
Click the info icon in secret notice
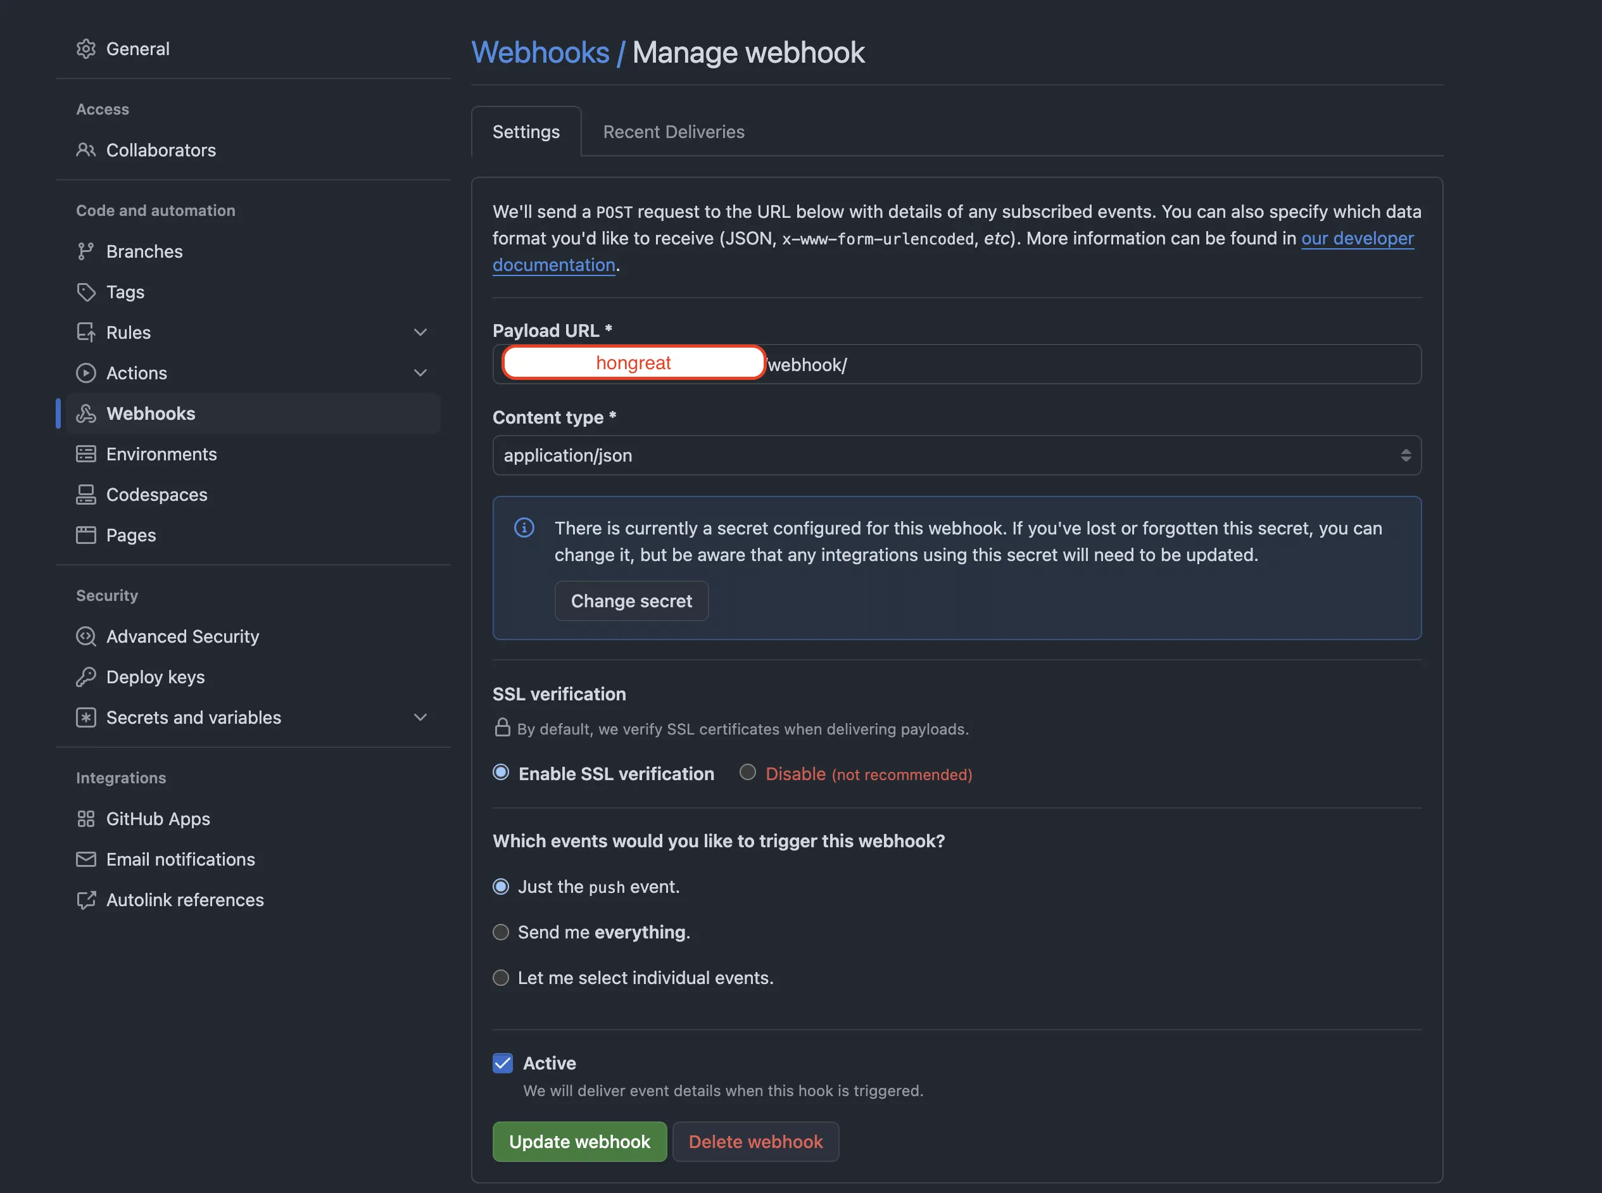click(x=524, y=528)
